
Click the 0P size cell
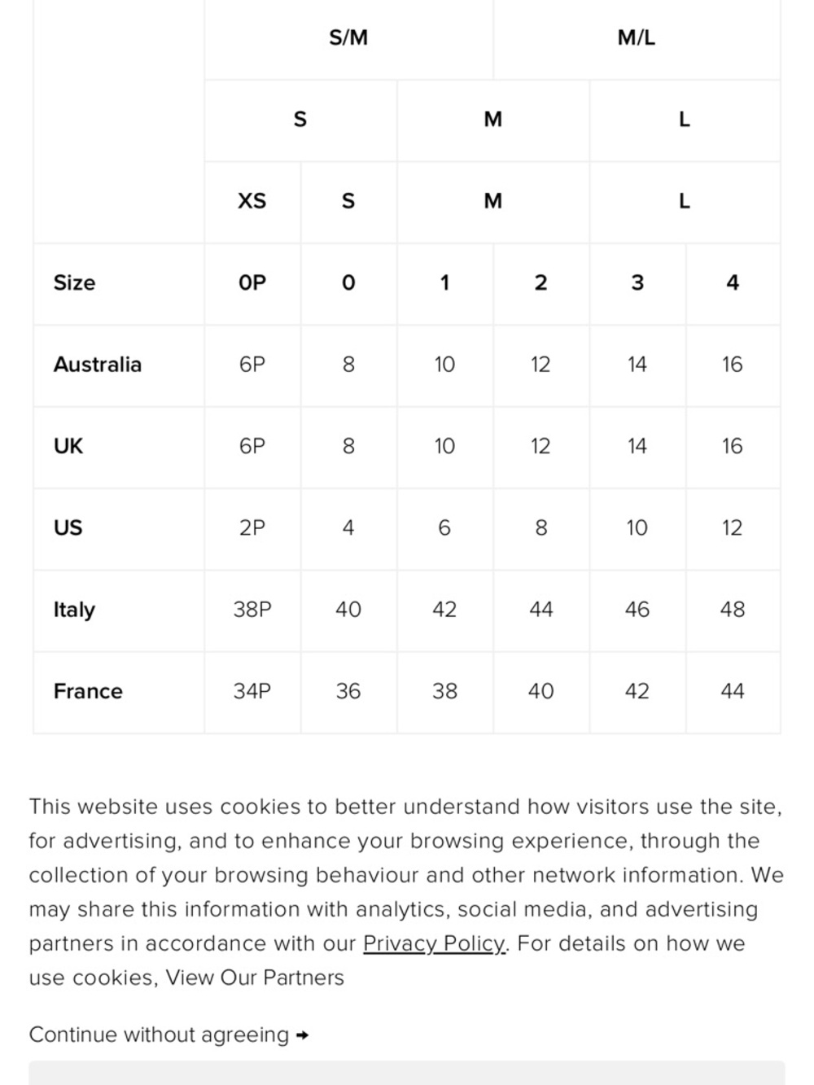click(x=252, y=282)
